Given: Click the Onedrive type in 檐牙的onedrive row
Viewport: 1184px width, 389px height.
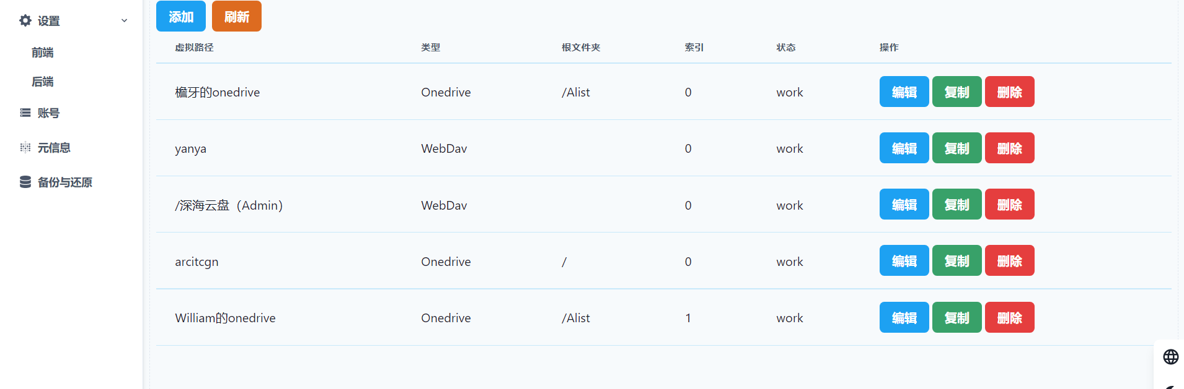Looking at the screenshot, I should point(446,92).
